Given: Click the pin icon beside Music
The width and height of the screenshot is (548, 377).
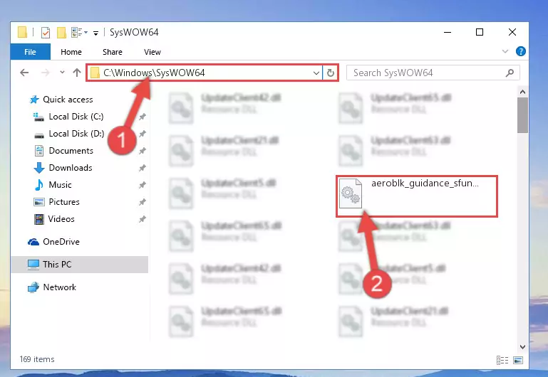Looking at the screenshot, I should pos(143,185).
